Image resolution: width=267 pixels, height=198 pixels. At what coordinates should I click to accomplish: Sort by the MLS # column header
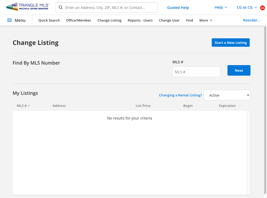[x=23, y=106]
